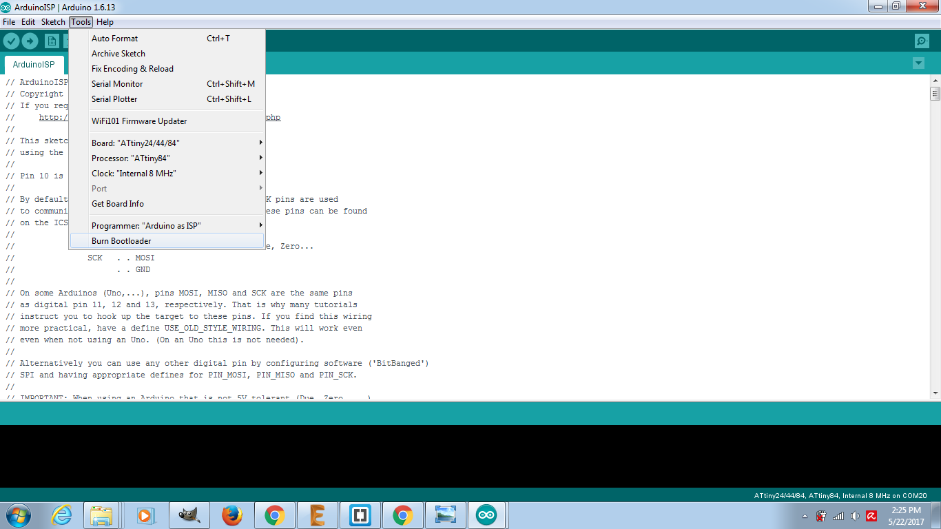Click the Upload arrow toolbar button

[30, 41]
